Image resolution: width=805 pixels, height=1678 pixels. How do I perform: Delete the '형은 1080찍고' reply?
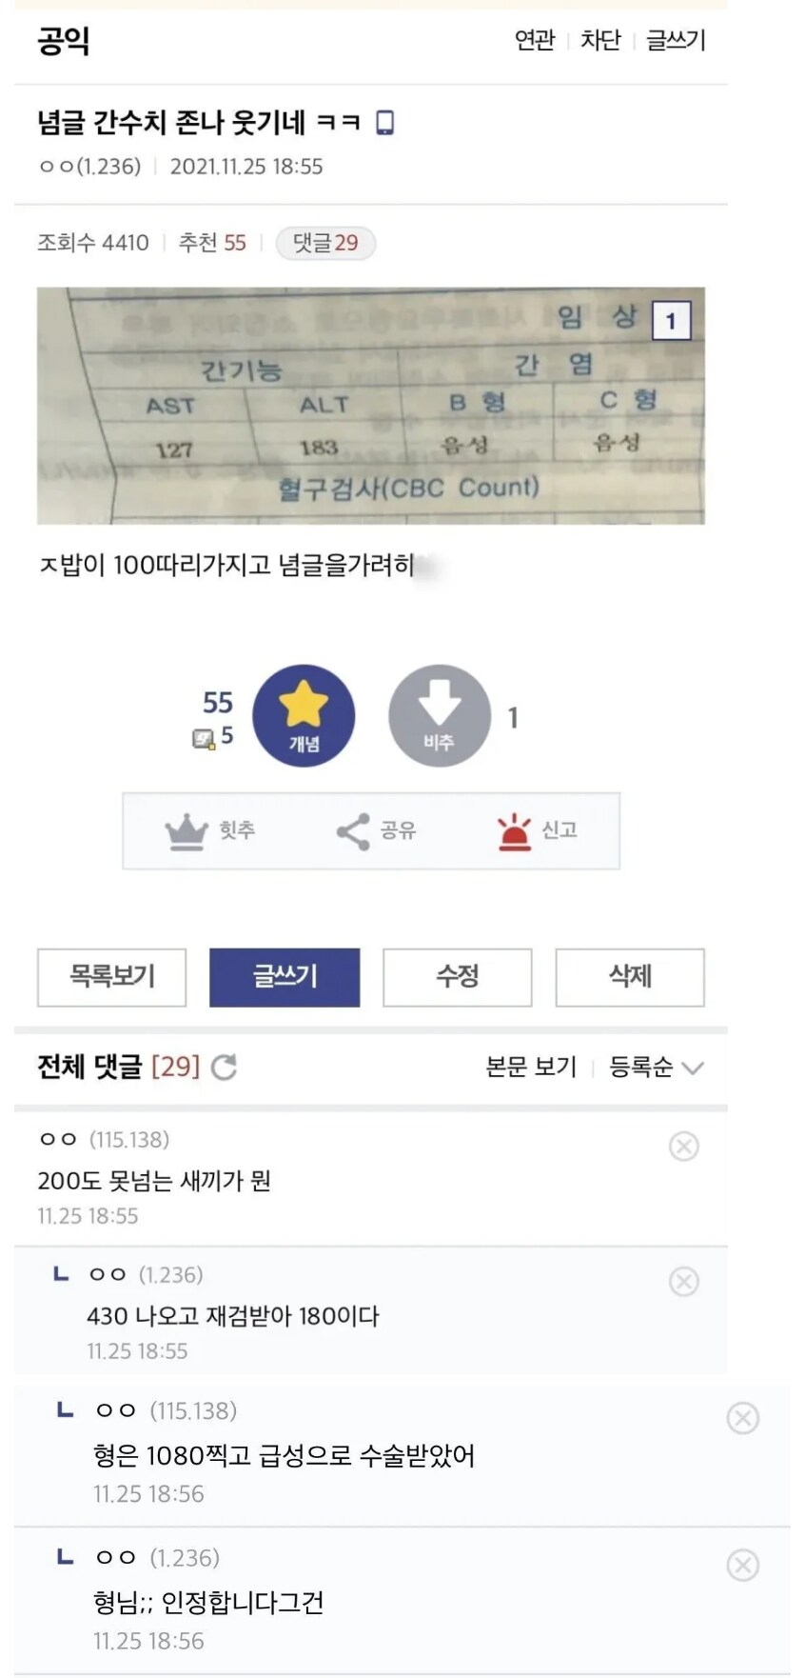742,1418
